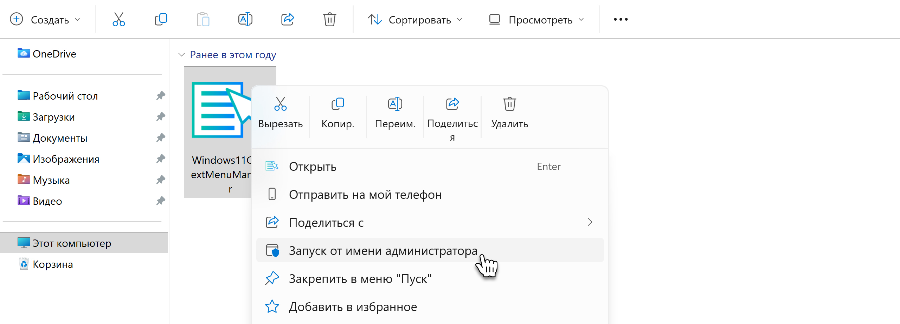Screen dimensions: 900x324
Task: Select OneDrive in the navigation pane
Action: (47, 54)
